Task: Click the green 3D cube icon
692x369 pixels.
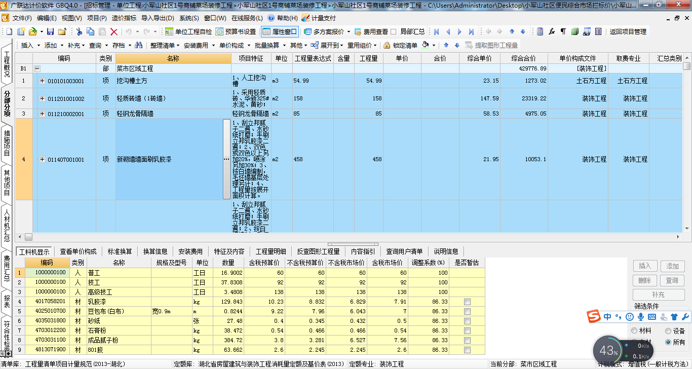Action: [575, 31]
